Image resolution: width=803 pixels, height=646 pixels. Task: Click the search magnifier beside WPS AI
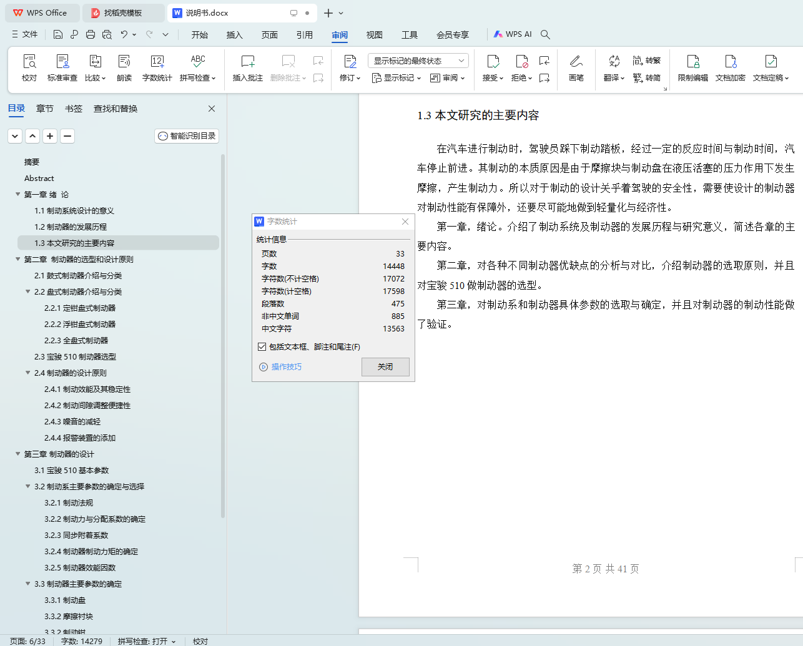coord(545,34)
